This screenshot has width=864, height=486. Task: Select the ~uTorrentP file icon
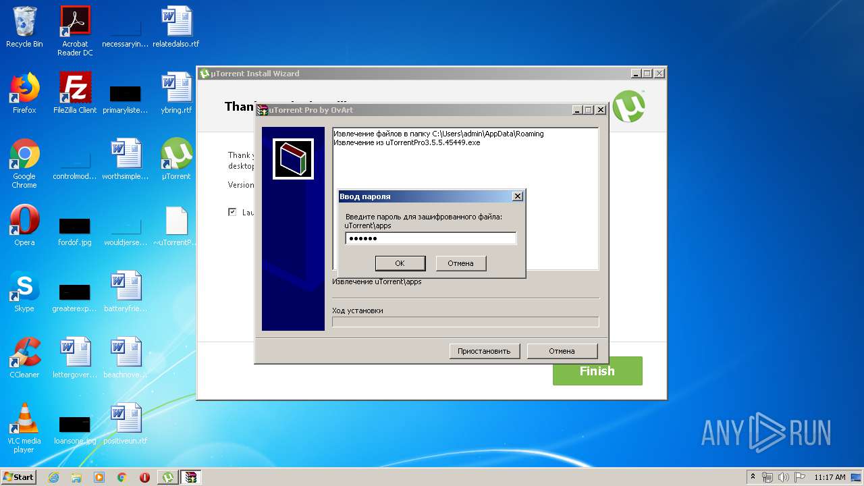coord(176,225)
